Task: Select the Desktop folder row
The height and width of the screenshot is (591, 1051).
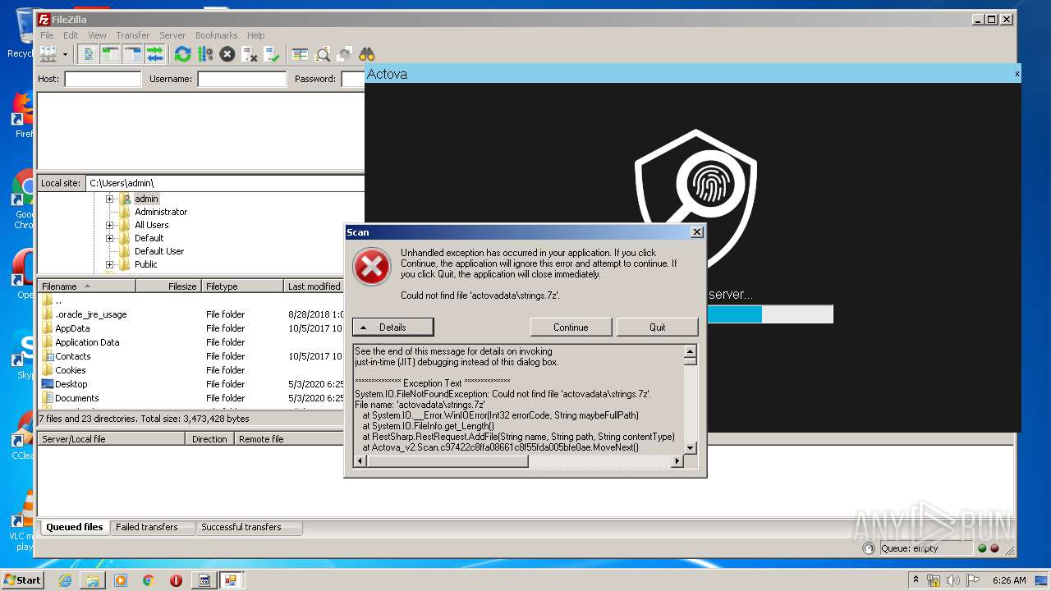Action: tap(191, 384)
